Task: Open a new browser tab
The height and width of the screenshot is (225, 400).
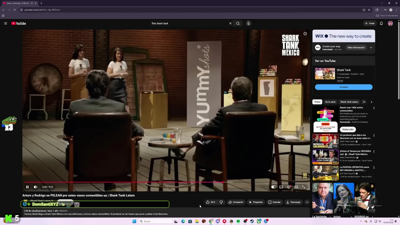Action: [41, 3]
